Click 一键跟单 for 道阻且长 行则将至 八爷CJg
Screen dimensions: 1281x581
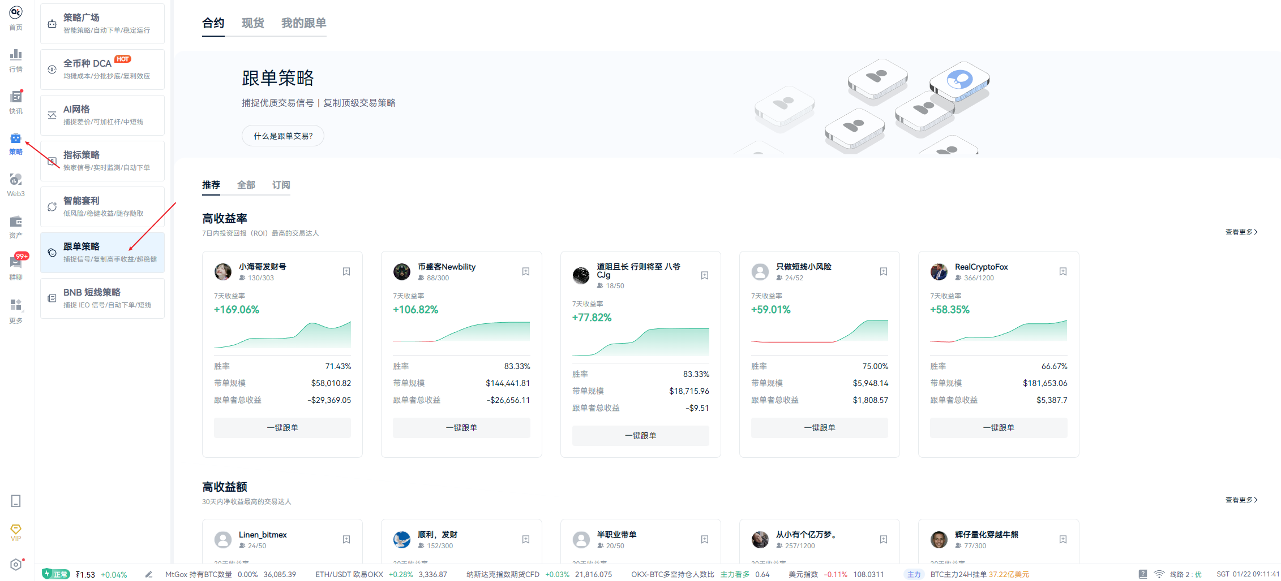[641, 436]
